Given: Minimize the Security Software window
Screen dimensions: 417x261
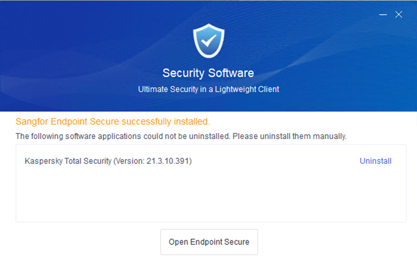Looking at the screenshot, I should [x=383, y=15].
